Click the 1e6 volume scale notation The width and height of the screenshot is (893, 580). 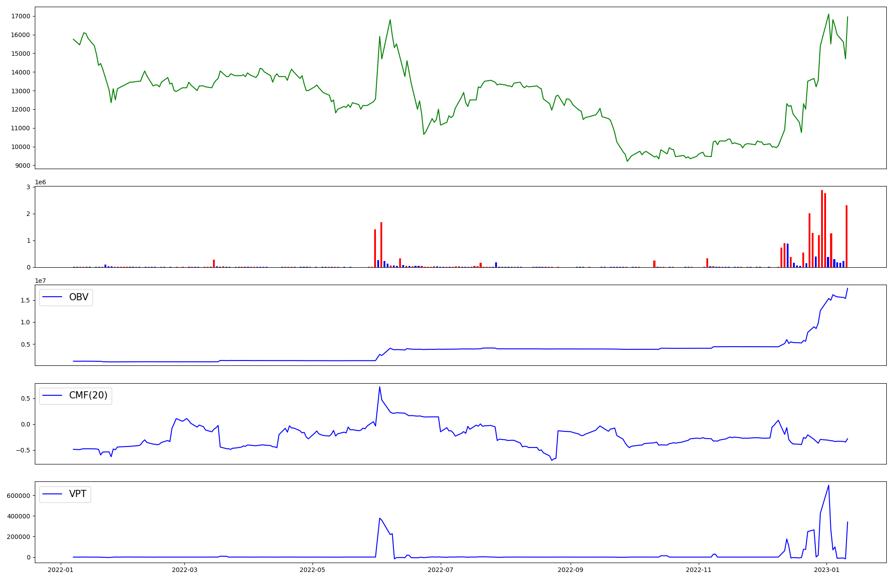click(40, 182)
